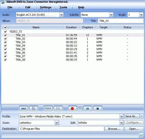Viewport: 145px width, 139px height.
Task: Click the TITLE toolbar button
Action: pyautogui.click(x=48, y=109)
